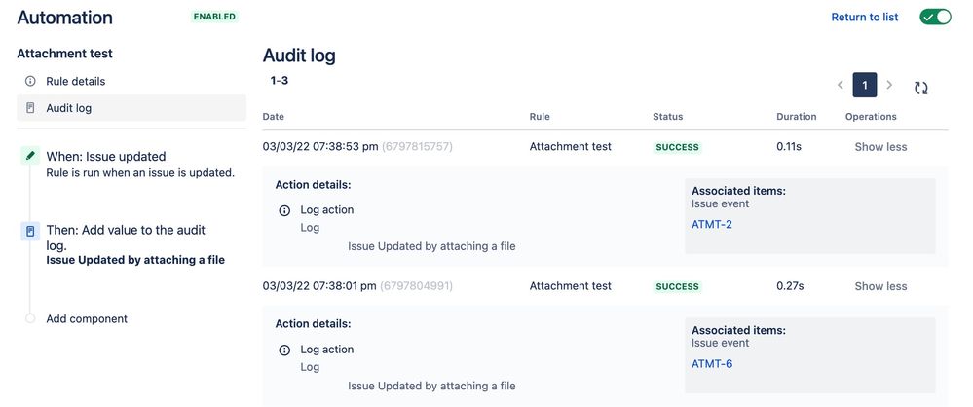Open the ATMT-6 issue link
973x407 pixels.
point(712,364)
